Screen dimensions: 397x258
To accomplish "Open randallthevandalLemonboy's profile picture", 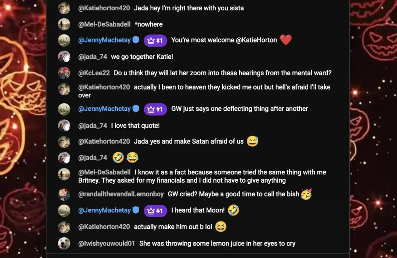I will [x=64, y=194].
